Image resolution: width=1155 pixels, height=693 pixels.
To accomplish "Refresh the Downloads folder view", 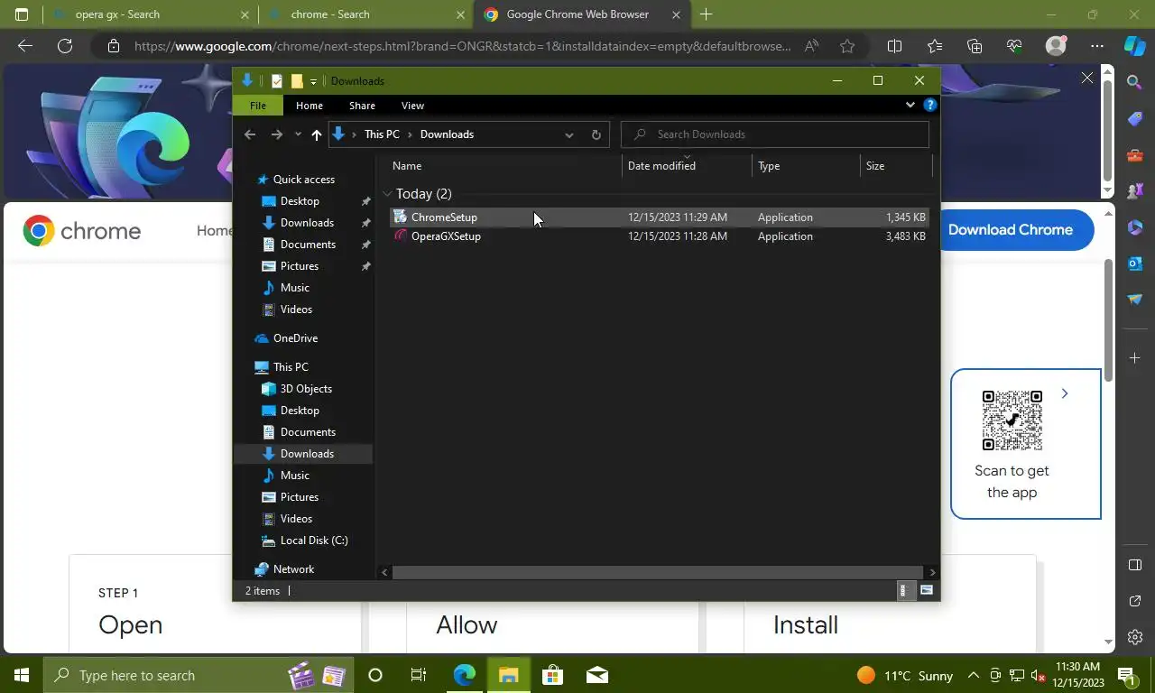I will click(596, 134).
